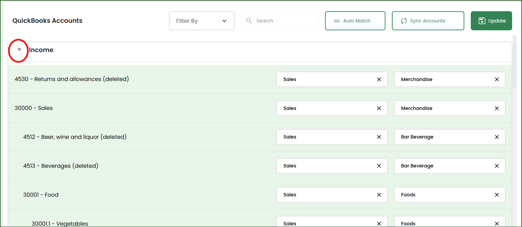Click the save disk icon in Update
The width and height of the screenshot is (522, 227).
pos(482,21)
